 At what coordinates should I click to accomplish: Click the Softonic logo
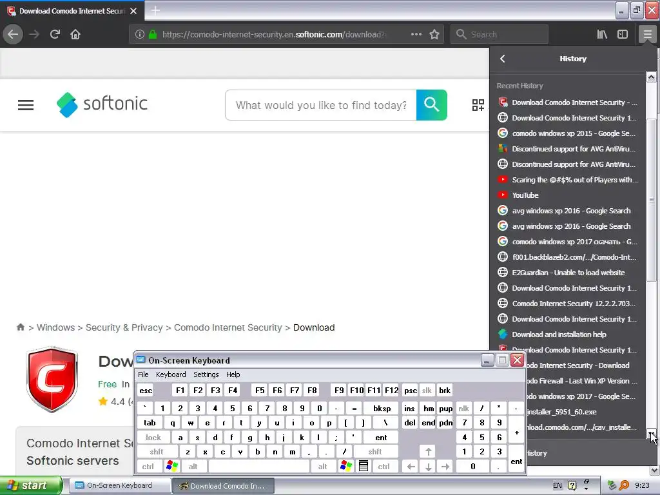pyautogui.click(x=102, y=104)
